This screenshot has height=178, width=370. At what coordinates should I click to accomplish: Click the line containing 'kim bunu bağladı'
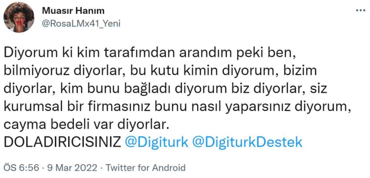(165, 90)
